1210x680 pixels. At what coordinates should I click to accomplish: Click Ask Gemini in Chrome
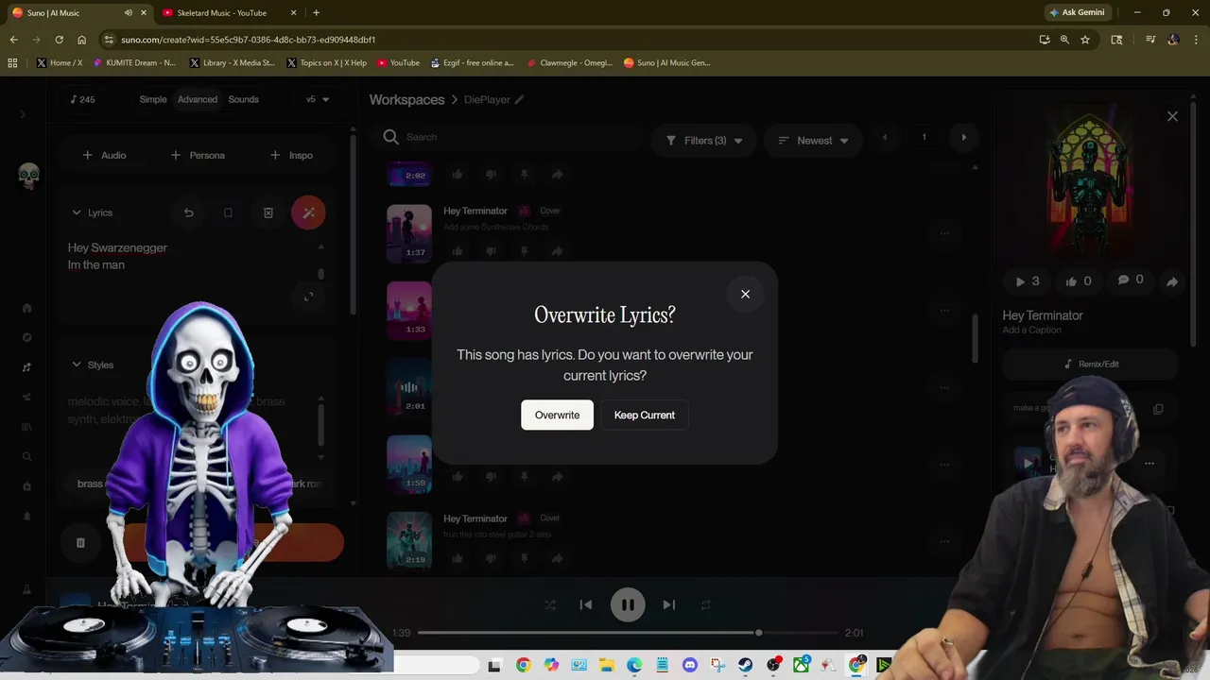point(1076,12)
